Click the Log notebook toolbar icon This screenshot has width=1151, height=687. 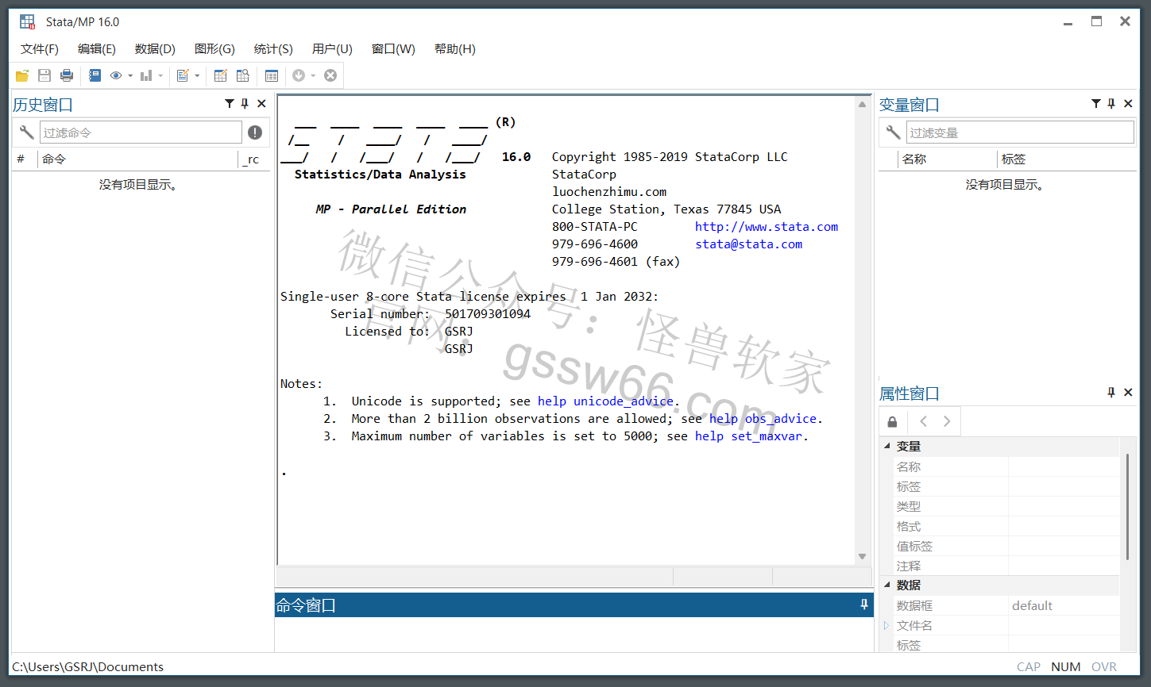coord(95,75)
